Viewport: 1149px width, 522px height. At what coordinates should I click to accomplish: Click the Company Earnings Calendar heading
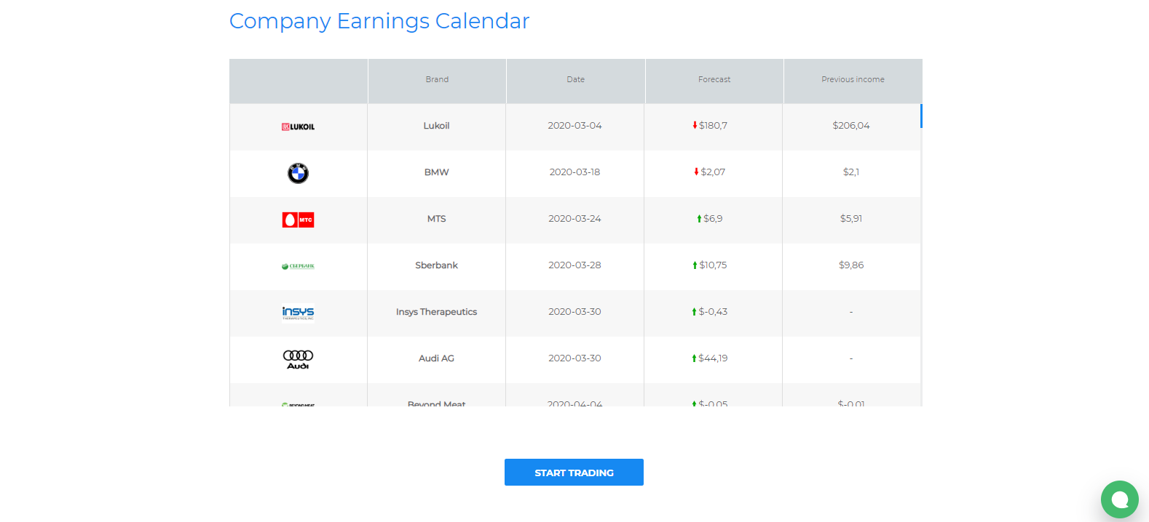coord(379,21)
